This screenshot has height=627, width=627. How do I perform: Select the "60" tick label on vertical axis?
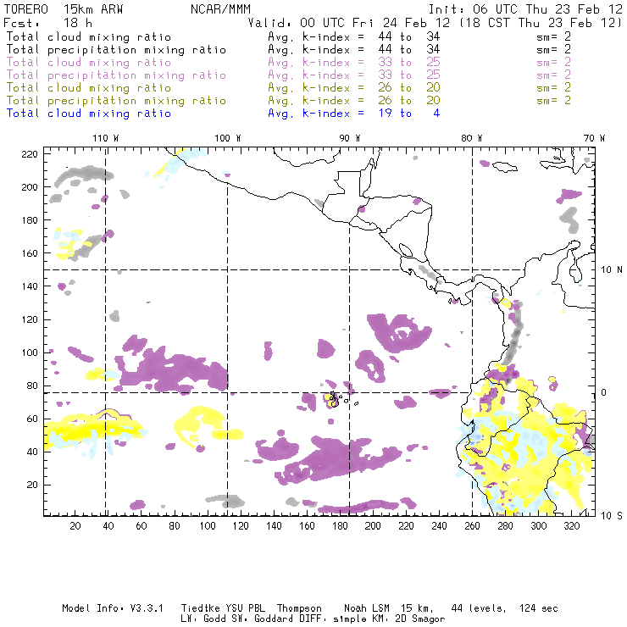33,419
